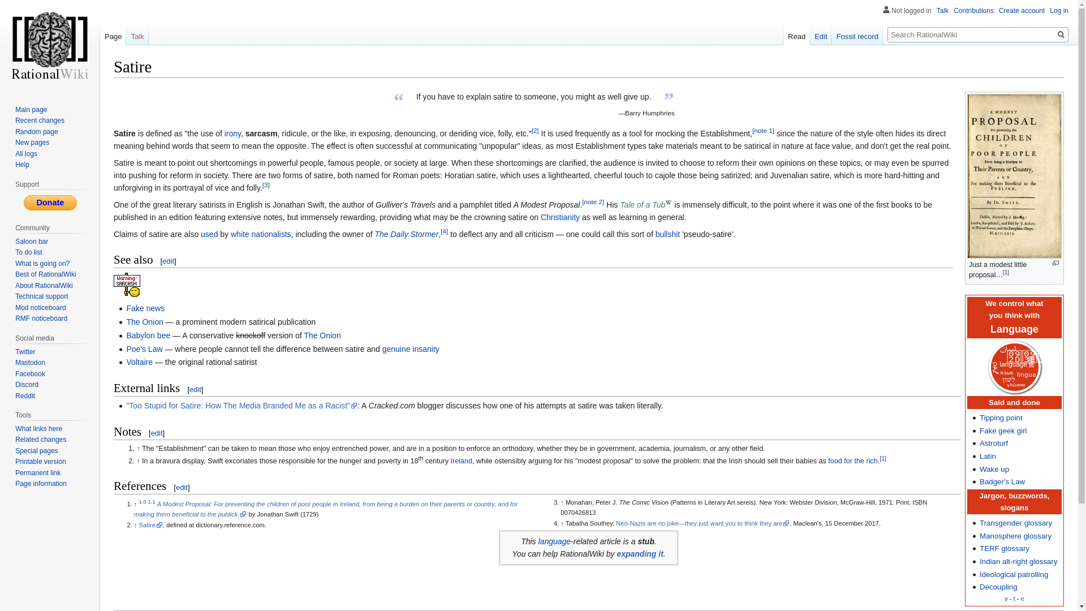Follow the irony link in intro
Viewport: 1086px width, 611px height.
232,134
